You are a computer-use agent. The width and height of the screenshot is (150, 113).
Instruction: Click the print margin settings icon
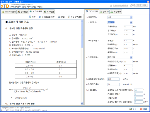click(x=69, y=17)
